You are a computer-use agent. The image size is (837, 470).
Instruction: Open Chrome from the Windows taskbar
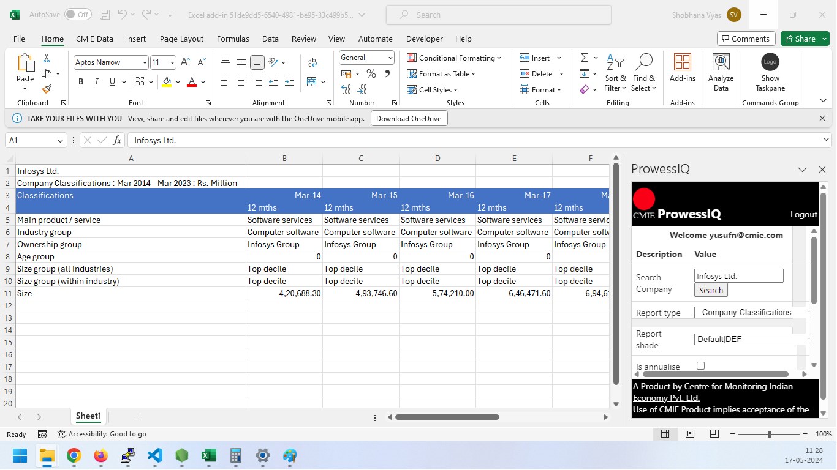[74, 455]
